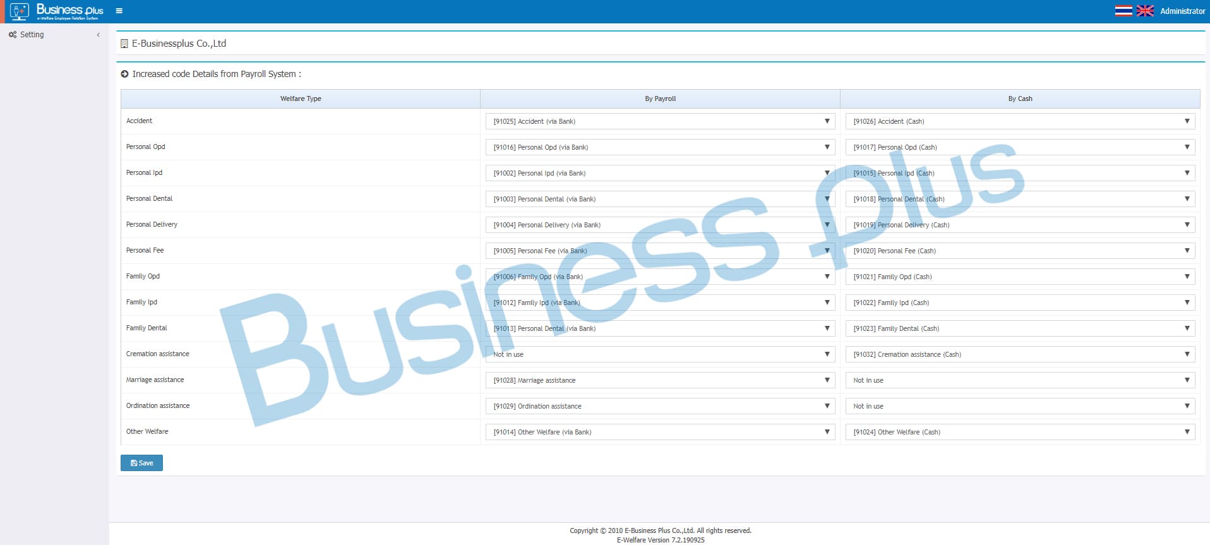Image resolution: width=1210 pixels, height=545 pixels.
Task: Click the E-Welfare Version 7.2.190925 footer text
Action: [x=661, y=540]
